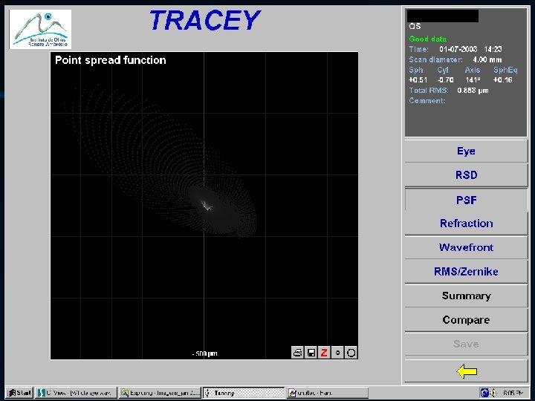Click the Total RMS value 0.883 µm
The height and width of the screenshot is (401, 535).
point(473,91)
